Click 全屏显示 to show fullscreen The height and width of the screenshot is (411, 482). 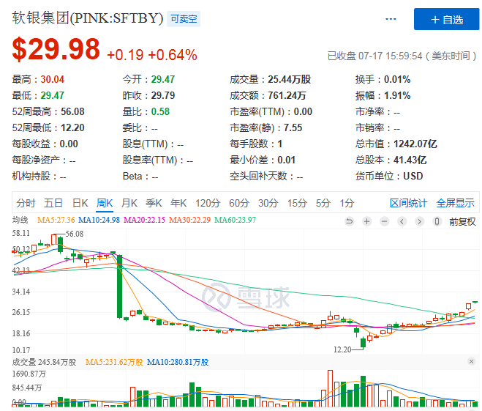455,203
